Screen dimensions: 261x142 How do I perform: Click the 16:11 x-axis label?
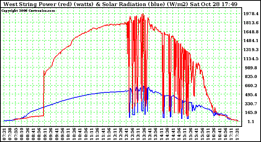point(208,134)
